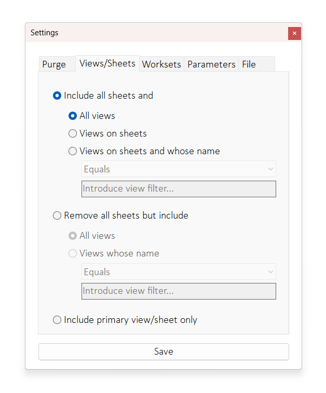The width and height of the screenshot is (326, 393).
Task: Pick "Views on sheets and whose name"
Action: pyautogui.click(x=73, y=151)
